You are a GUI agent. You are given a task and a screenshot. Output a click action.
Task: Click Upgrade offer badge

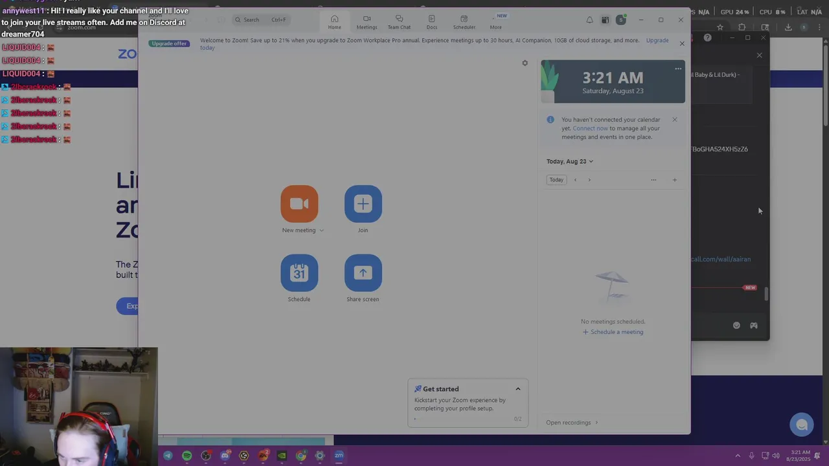point(169,43)
